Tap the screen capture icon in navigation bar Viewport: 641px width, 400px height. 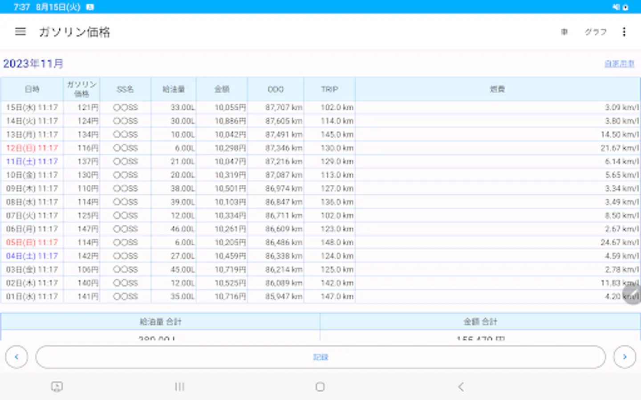click(57, 387)
